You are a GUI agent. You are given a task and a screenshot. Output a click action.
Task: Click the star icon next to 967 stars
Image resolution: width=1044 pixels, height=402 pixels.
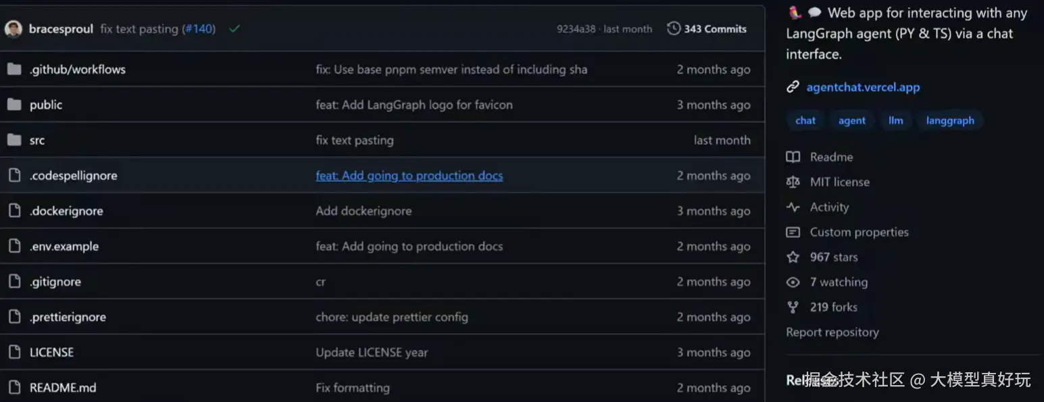793,257
